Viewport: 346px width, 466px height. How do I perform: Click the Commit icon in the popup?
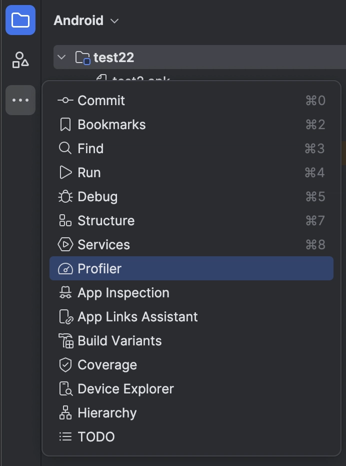click(65, 101)
